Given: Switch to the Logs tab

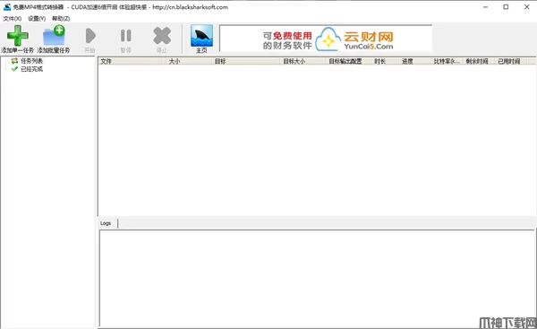Looking at the screenshot, I should point(106,223).
